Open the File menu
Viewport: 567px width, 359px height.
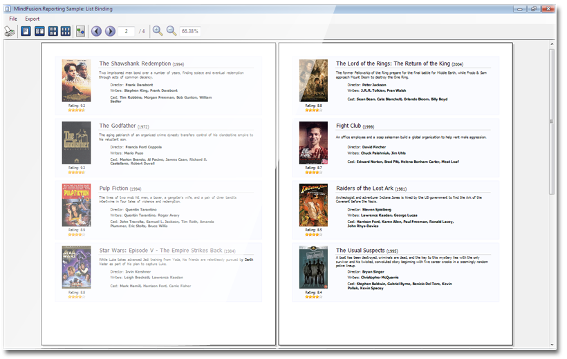pos(13,19)
